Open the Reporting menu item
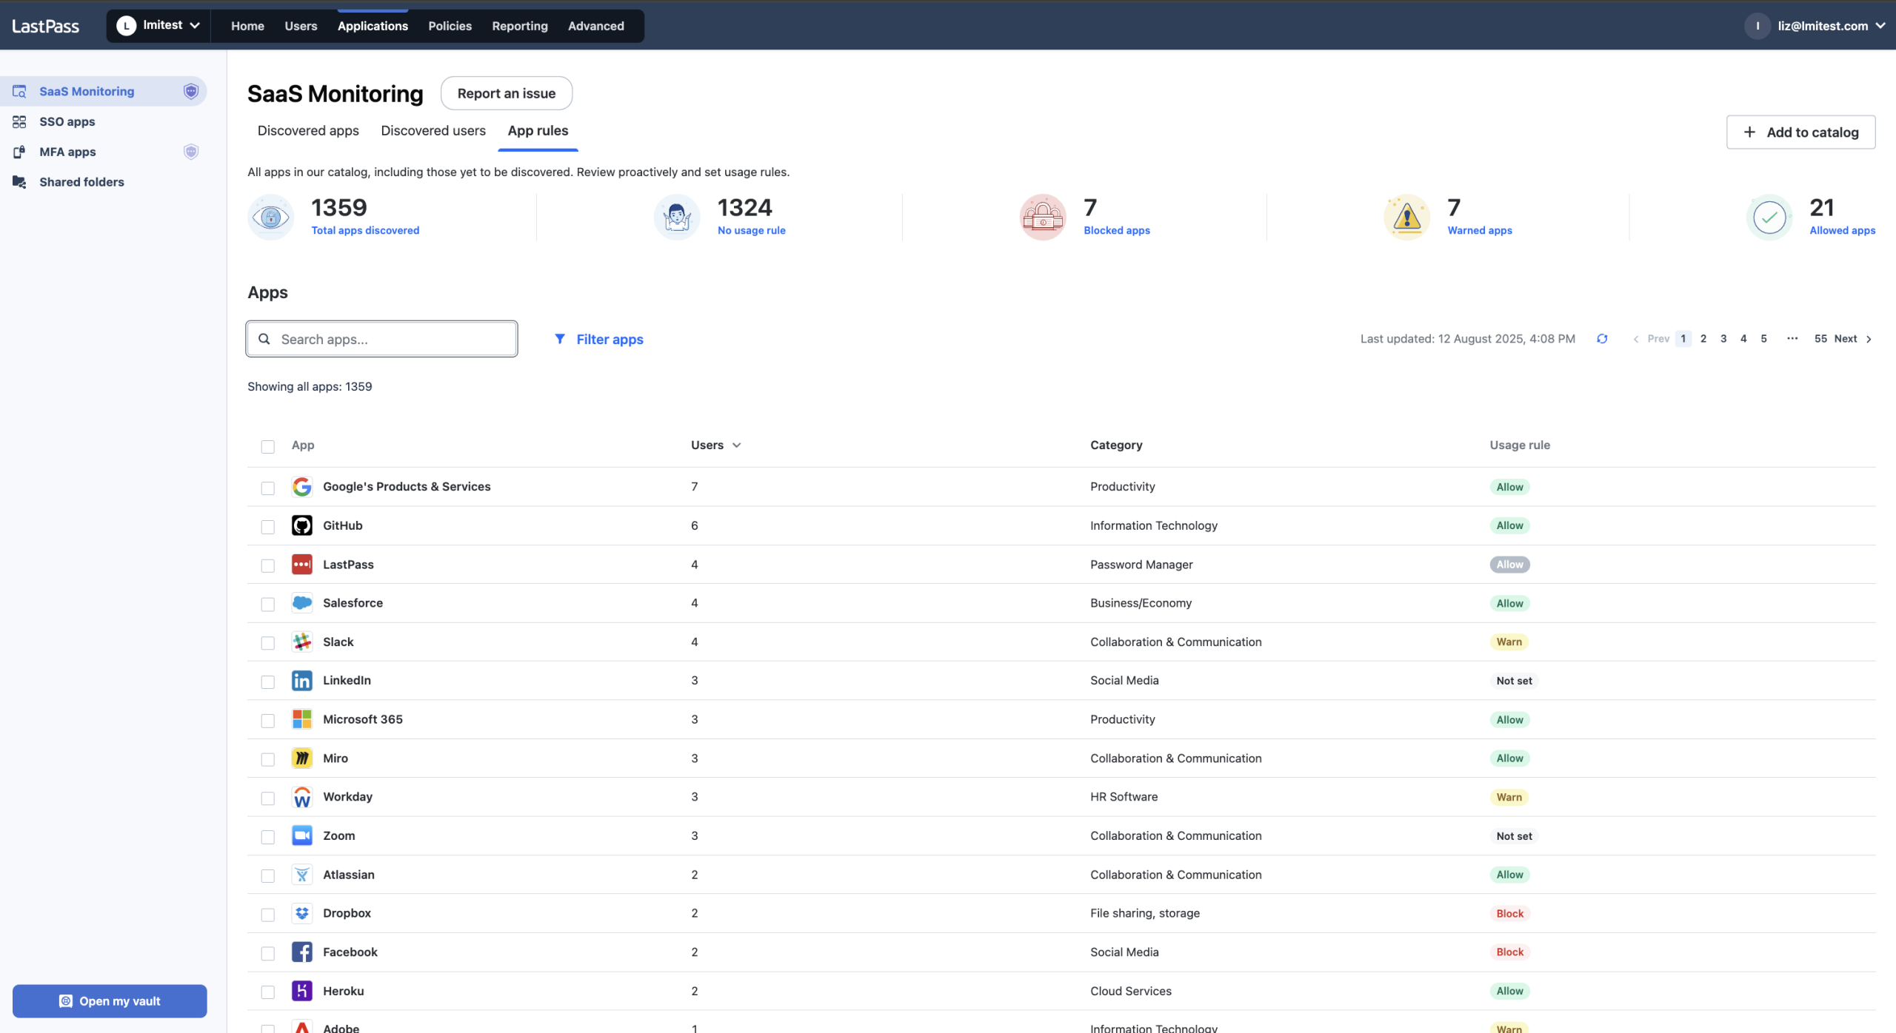1896x1033 pixels. pyautogui.click(x=520, y=26)
